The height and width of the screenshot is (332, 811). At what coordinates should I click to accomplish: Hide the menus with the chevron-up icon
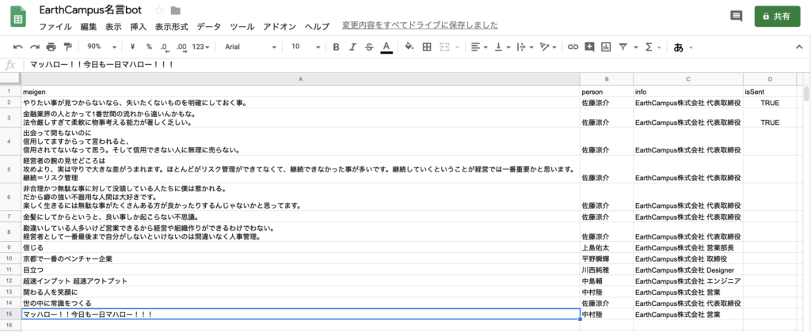798,47
